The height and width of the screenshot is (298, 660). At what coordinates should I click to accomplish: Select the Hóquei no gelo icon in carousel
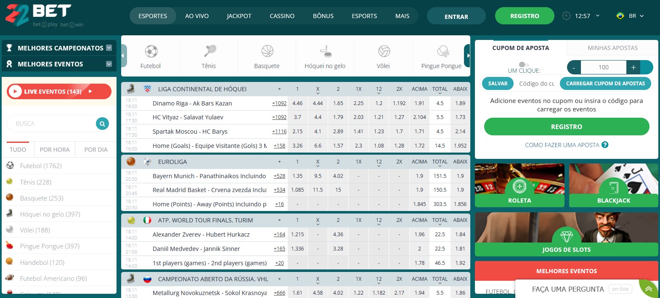326,51
